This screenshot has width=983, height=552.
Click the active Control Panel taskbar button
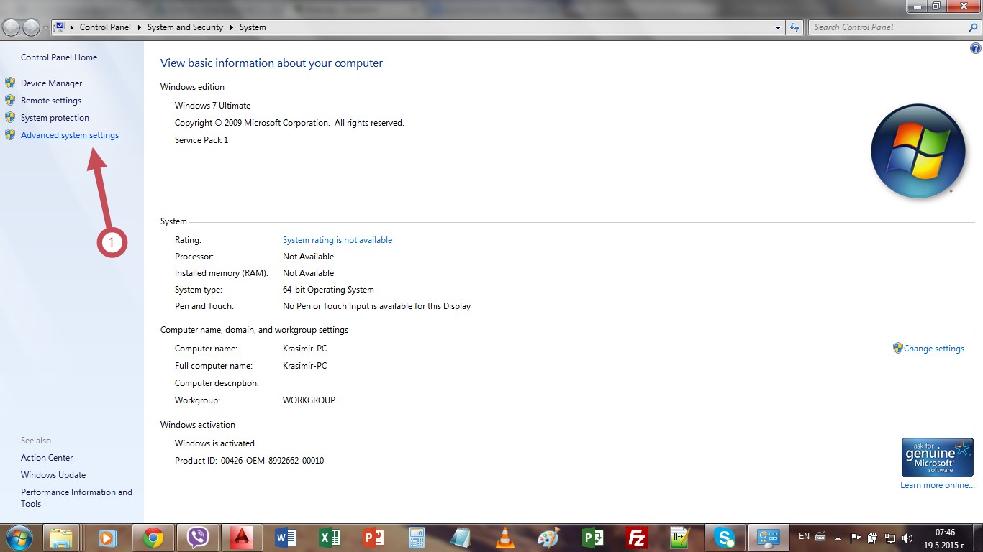pos(769,538)
